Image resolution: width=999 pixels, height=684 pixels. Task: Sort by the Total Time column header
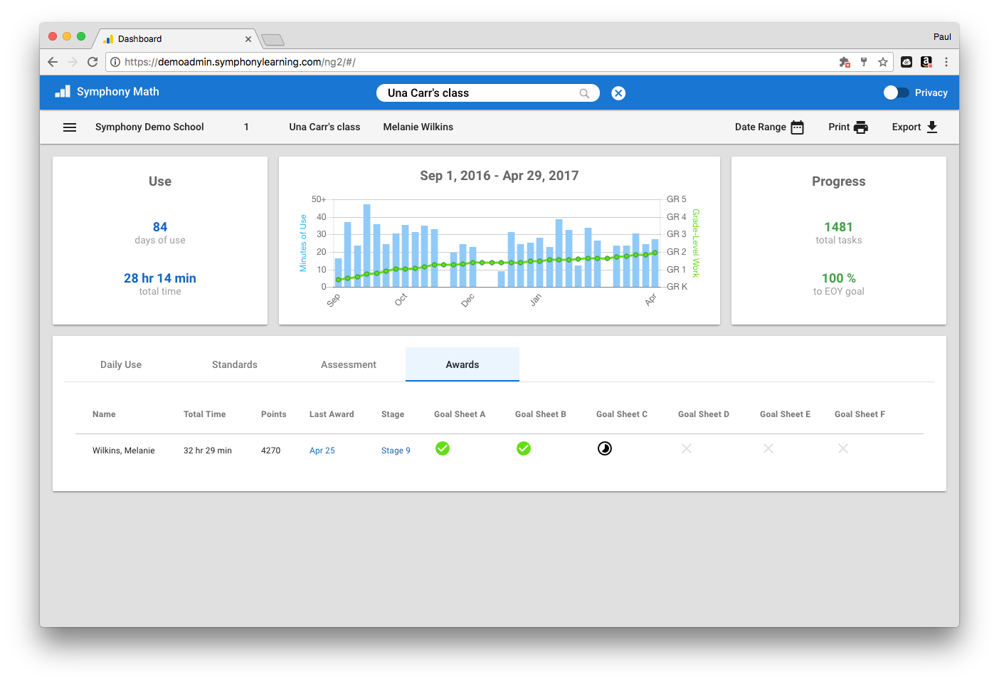tap(204, 414)
